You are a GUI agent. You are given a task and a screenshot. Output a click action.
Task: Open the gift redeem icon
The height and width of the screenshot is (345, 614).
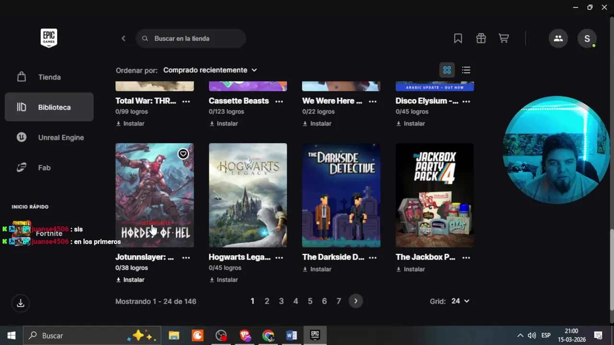(481, 38)
